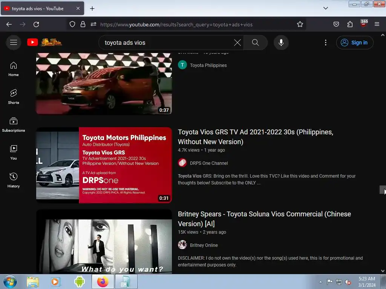Open Britney Spears Toyota Soluna Vios title

click(264, 219)
